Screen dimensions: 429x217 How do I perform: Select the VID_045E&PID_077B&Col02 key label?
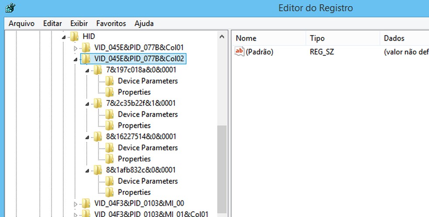tap(139, 59)
